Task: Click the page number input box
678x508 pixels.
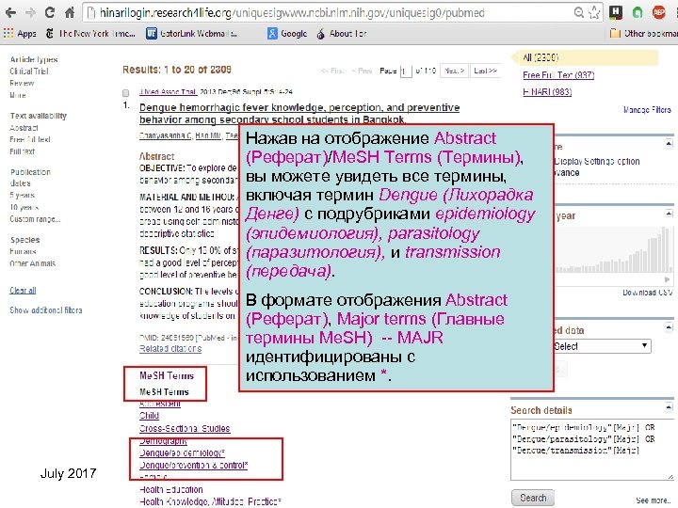Action: (406, 71)
